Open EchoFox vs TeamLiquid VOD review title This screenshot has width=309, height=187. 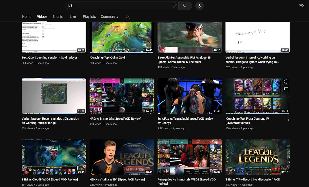coord(185,121)
